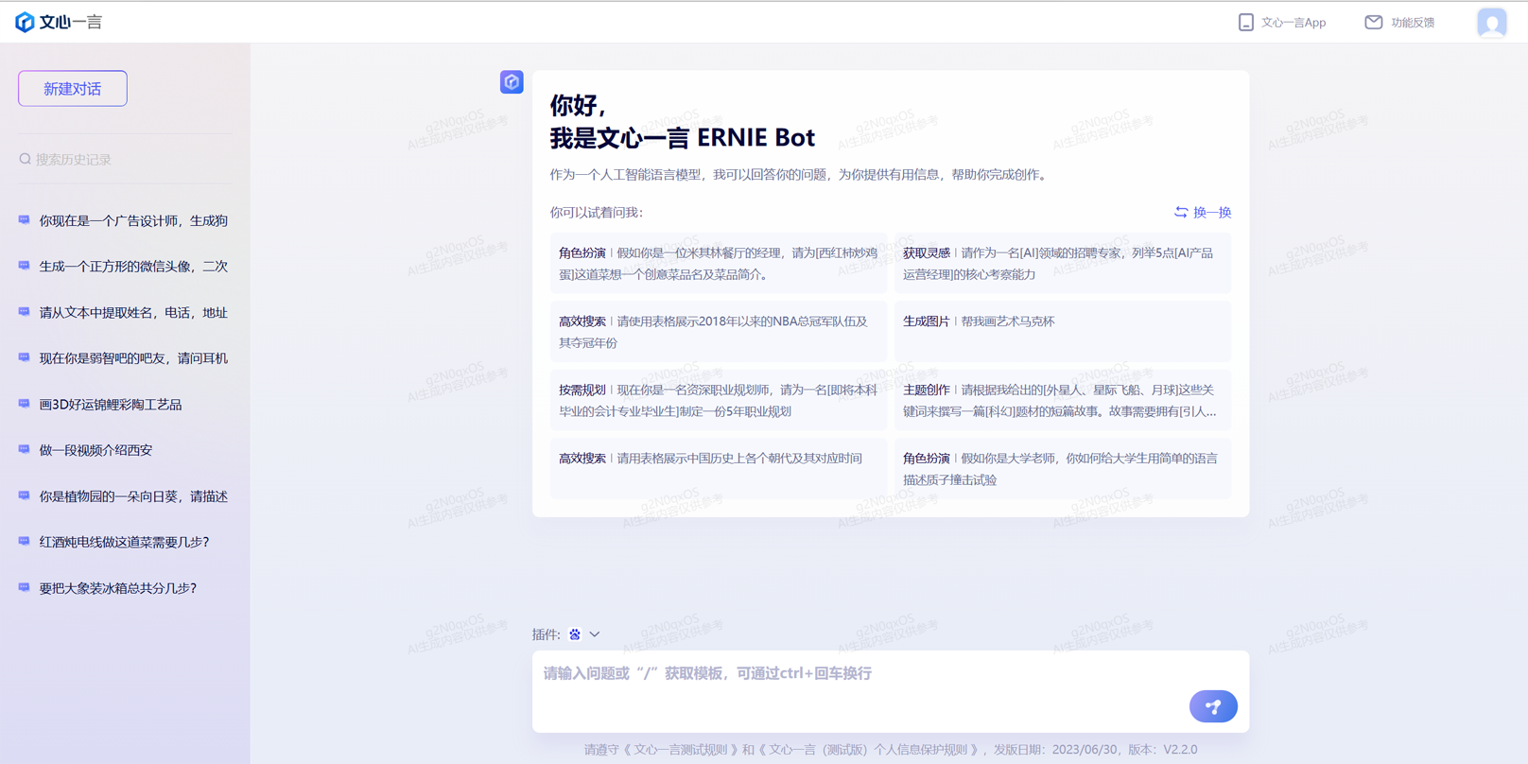Open 文心一言测试规则 link

681,749
